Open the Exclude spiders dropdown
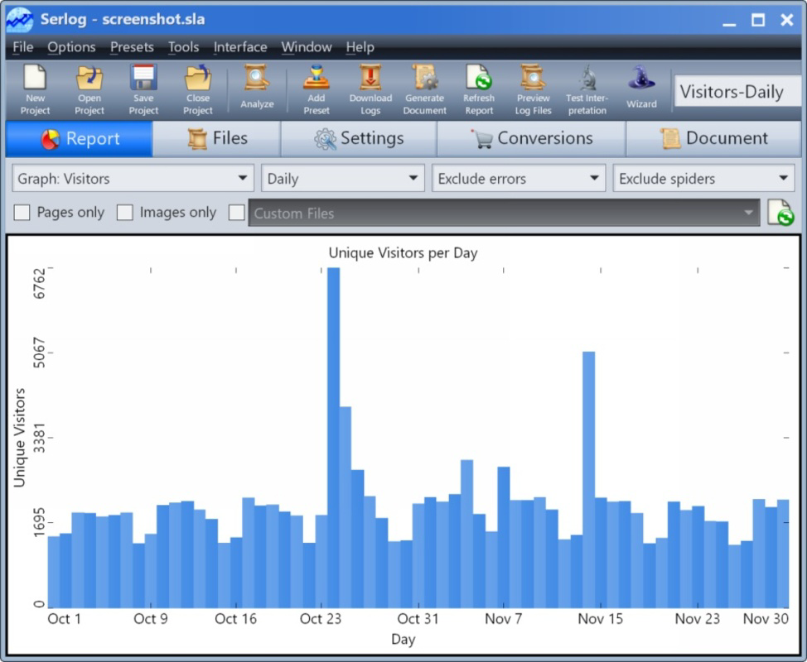Image resolution: width=807 pixels, height=662 pixels. click(x=703, y=179)
